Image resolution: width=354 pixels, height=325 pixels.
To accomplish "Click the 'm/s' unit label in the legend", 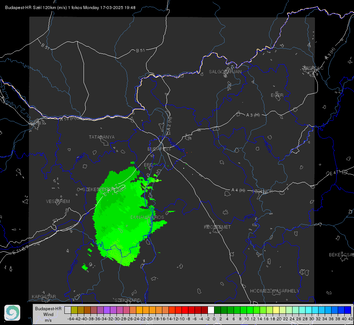I will 48,320.
